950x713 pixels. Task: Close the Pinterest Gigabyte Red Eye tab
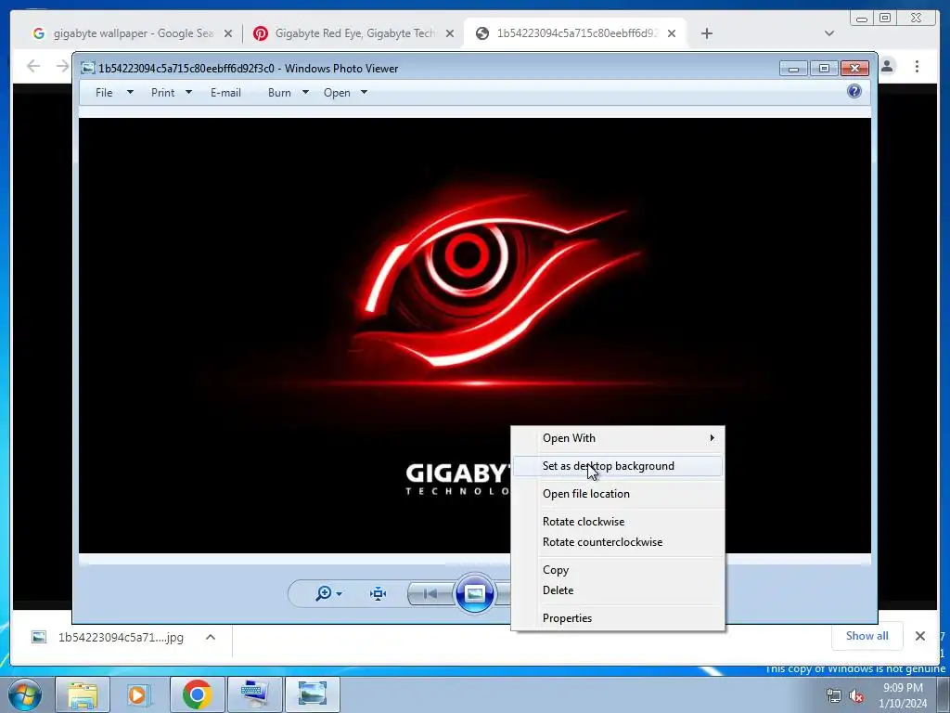450,34
